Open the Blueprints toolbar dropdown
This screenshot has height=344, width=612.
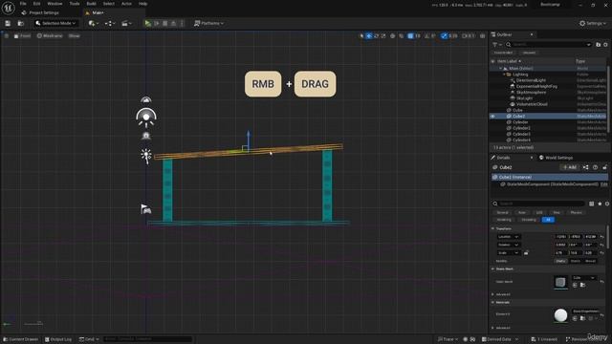[x=109, y=23]
